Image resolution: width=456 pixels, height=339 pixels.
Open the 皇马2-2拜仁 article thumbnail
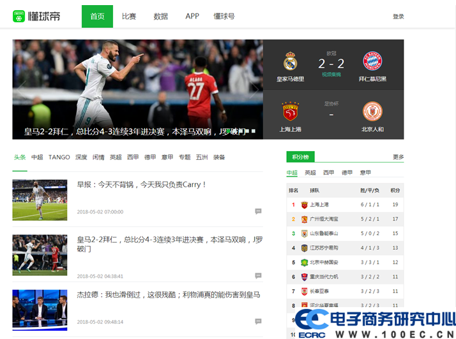(x=40, y=255)
